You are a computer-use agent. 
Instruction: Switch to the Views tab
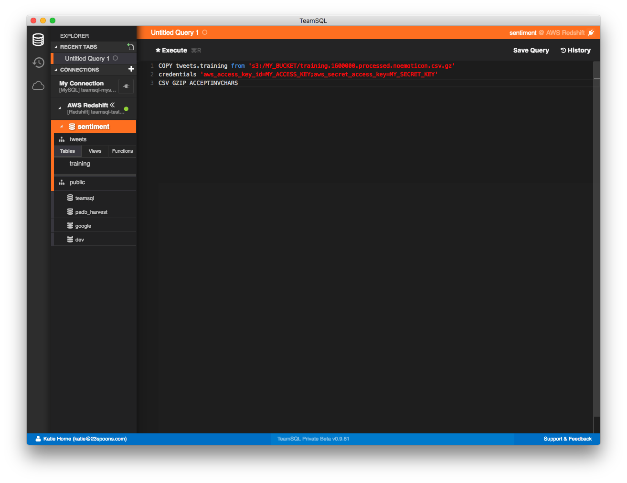[x=95, y=151]
